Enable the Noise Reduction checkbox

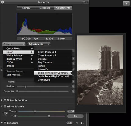5,100
